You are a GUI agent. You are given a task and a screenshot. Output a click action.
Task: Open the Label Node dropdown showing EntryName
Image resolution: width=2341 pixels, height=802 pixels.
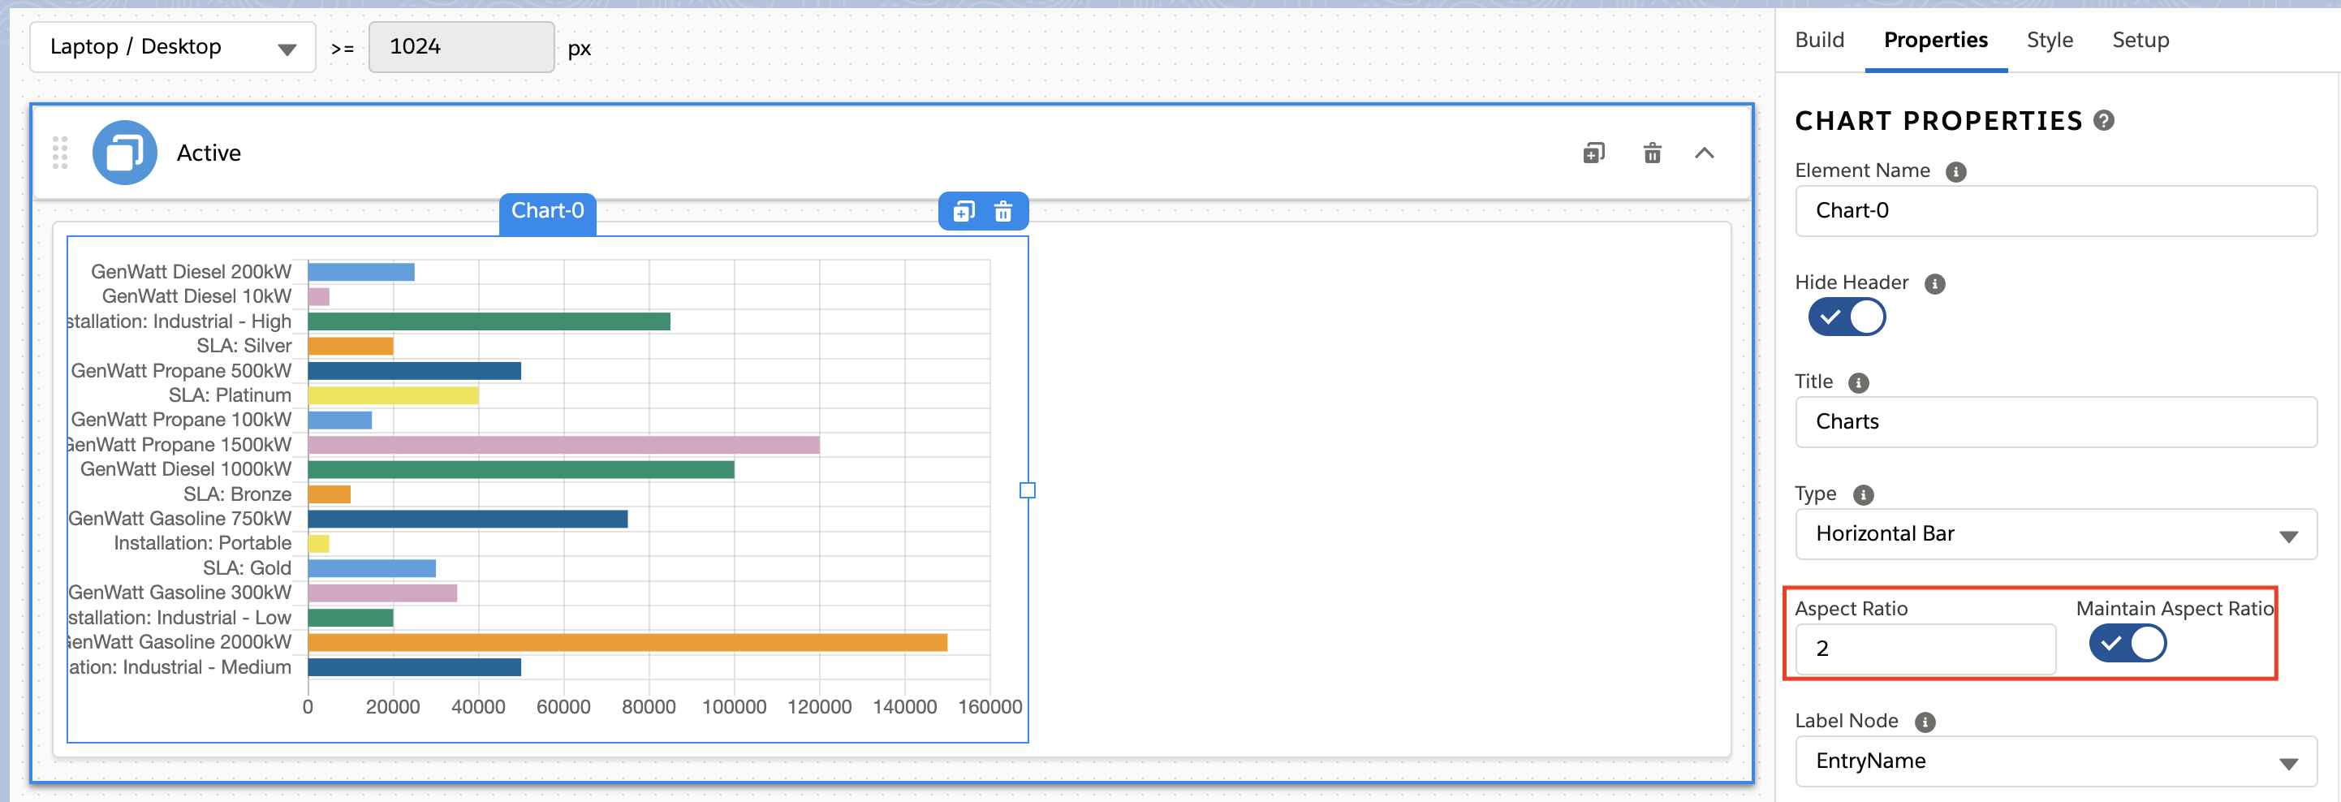click(2055, 761)
